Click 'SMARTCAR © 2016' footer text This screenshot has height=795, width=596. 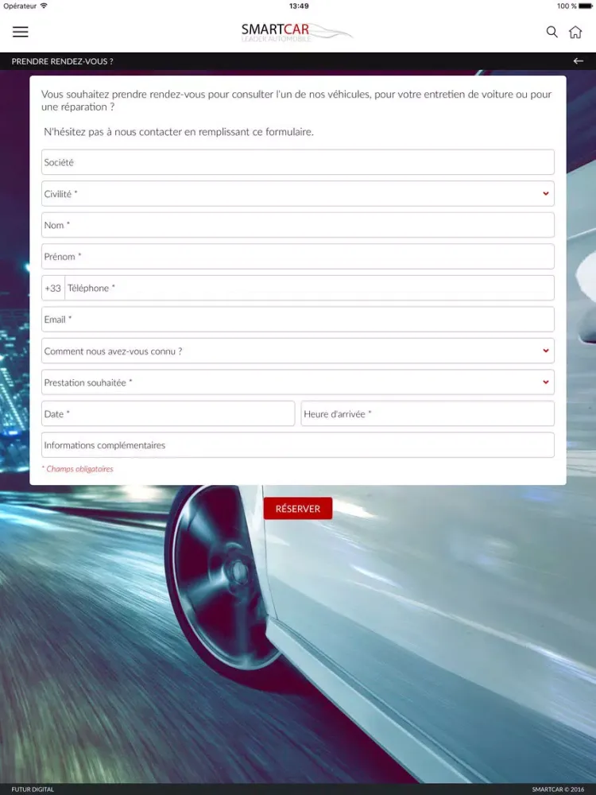click(558, 789)
